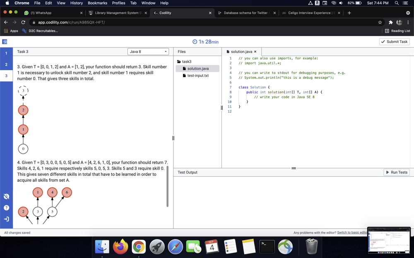Open new browser tab with plus

[x=349, y=13]
